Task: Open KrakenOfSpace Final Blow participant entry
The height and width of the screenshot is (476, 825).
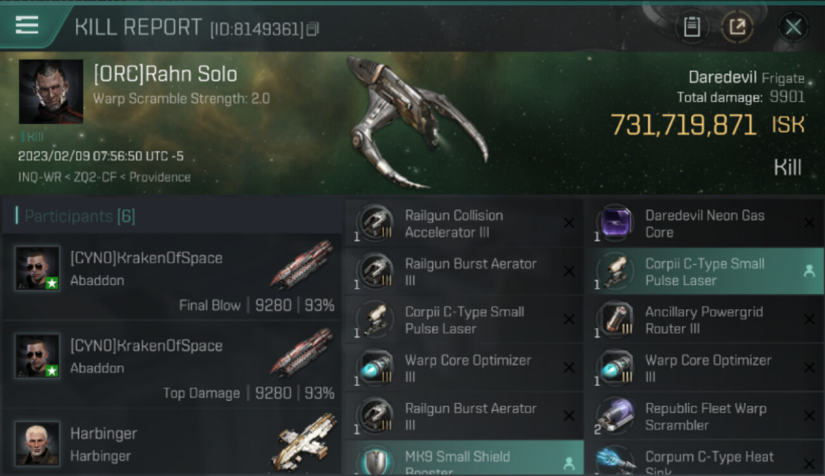Action: 172,277
